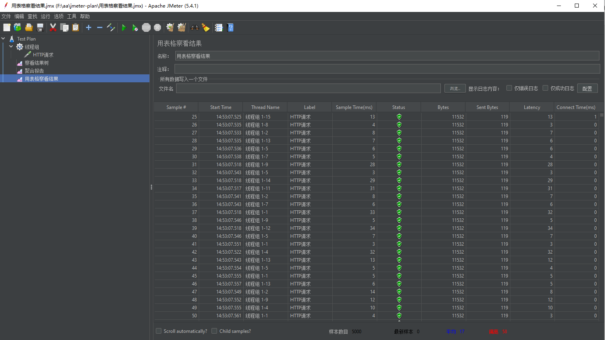Start test without pauses icon
The width and height of the screenshot is (605, 340).
135,27
